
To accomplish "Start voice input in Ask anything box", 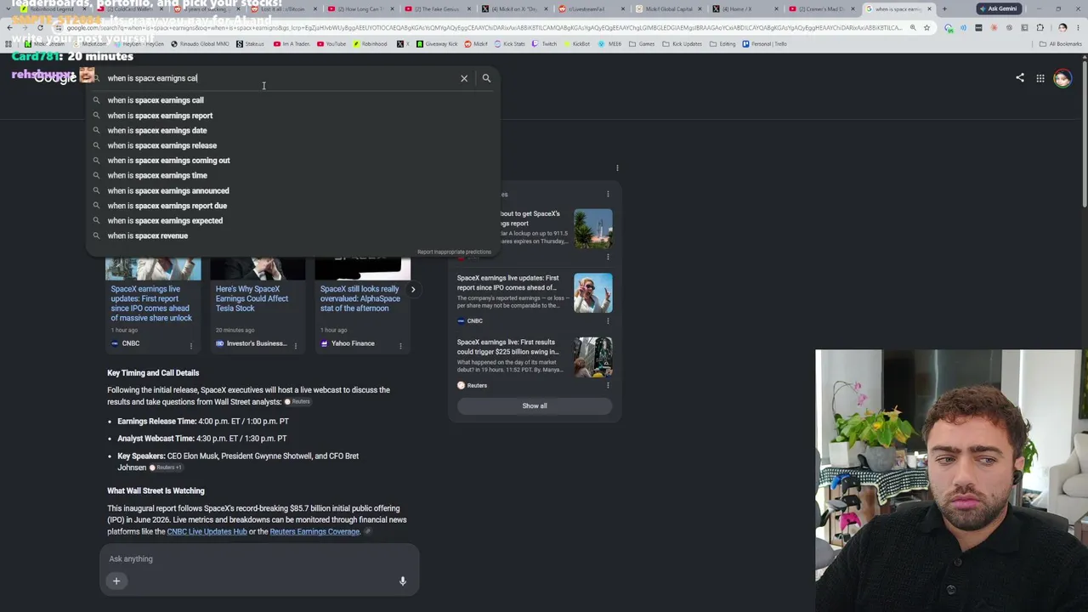I will pos(403,581).
